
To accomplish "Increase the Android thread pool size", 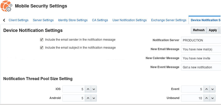I will click(88, 98).
